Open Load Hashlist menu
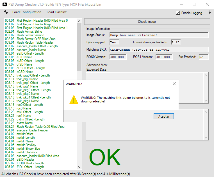The image size is (214, 177). (56, 12)
